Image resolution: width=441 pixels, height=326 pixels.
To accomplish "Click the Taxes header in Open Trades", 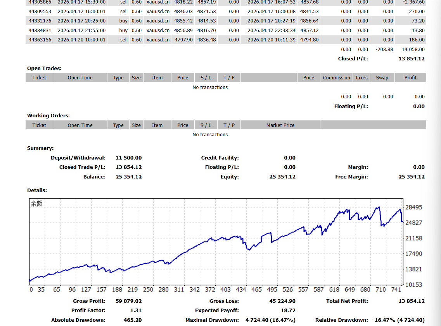I will [x=361, y=77].
